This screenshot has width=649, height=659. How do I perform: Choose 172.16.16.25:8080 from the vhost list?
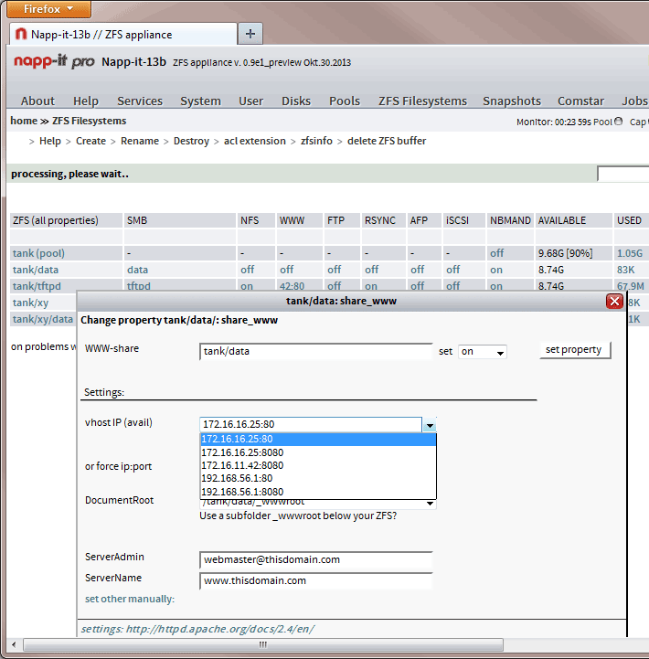pos(318,452)
